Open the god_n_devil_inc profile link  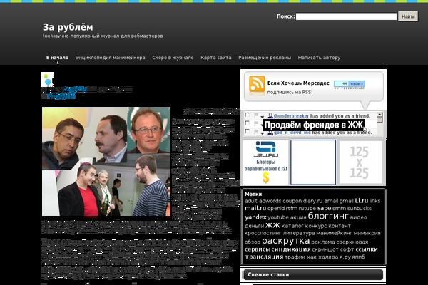pyautogui.click(x=292, y=133)
